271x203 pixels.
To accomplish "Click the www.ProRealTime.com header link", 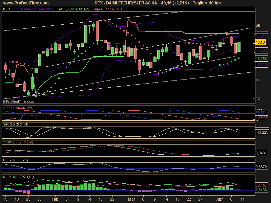I will pos(26,3).
